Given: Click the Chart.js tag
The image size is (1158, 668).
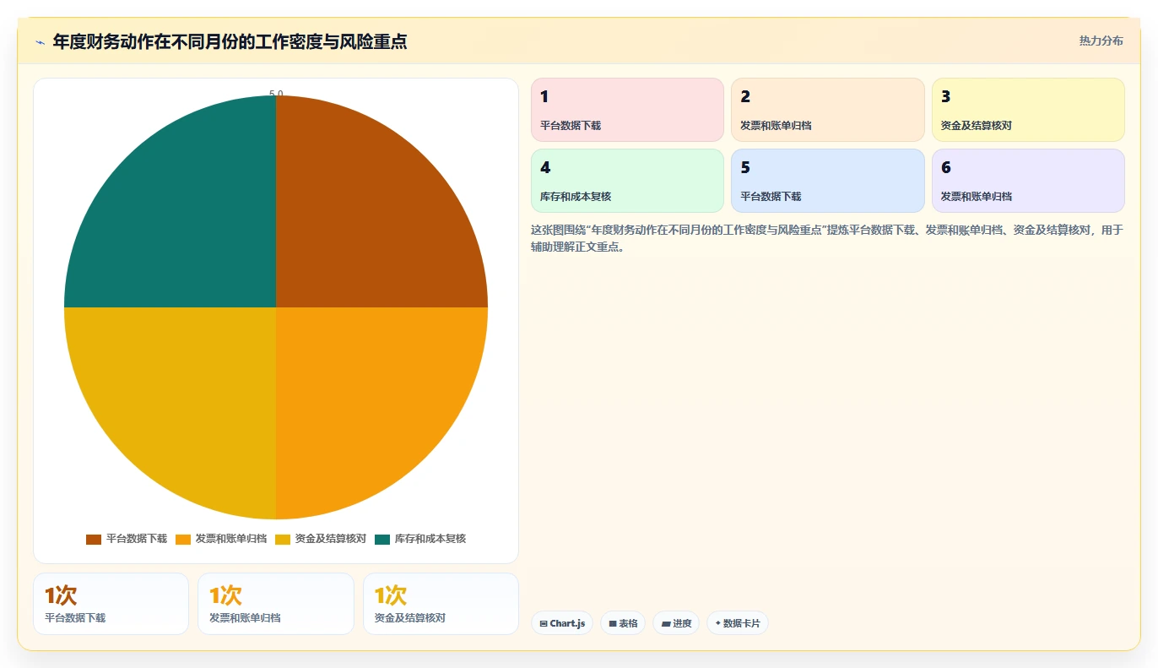Looking at the screenshot, I should click(562, 623).
